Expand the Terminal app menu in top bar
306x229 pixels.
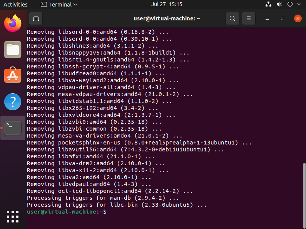pos(59,5)
